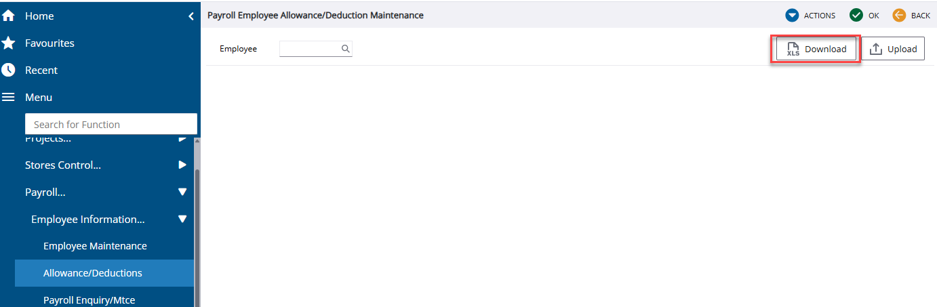The image size is (937, 307).
Task: Collapse the Employee Information submenu arrow
Action: tap(182, 220)
